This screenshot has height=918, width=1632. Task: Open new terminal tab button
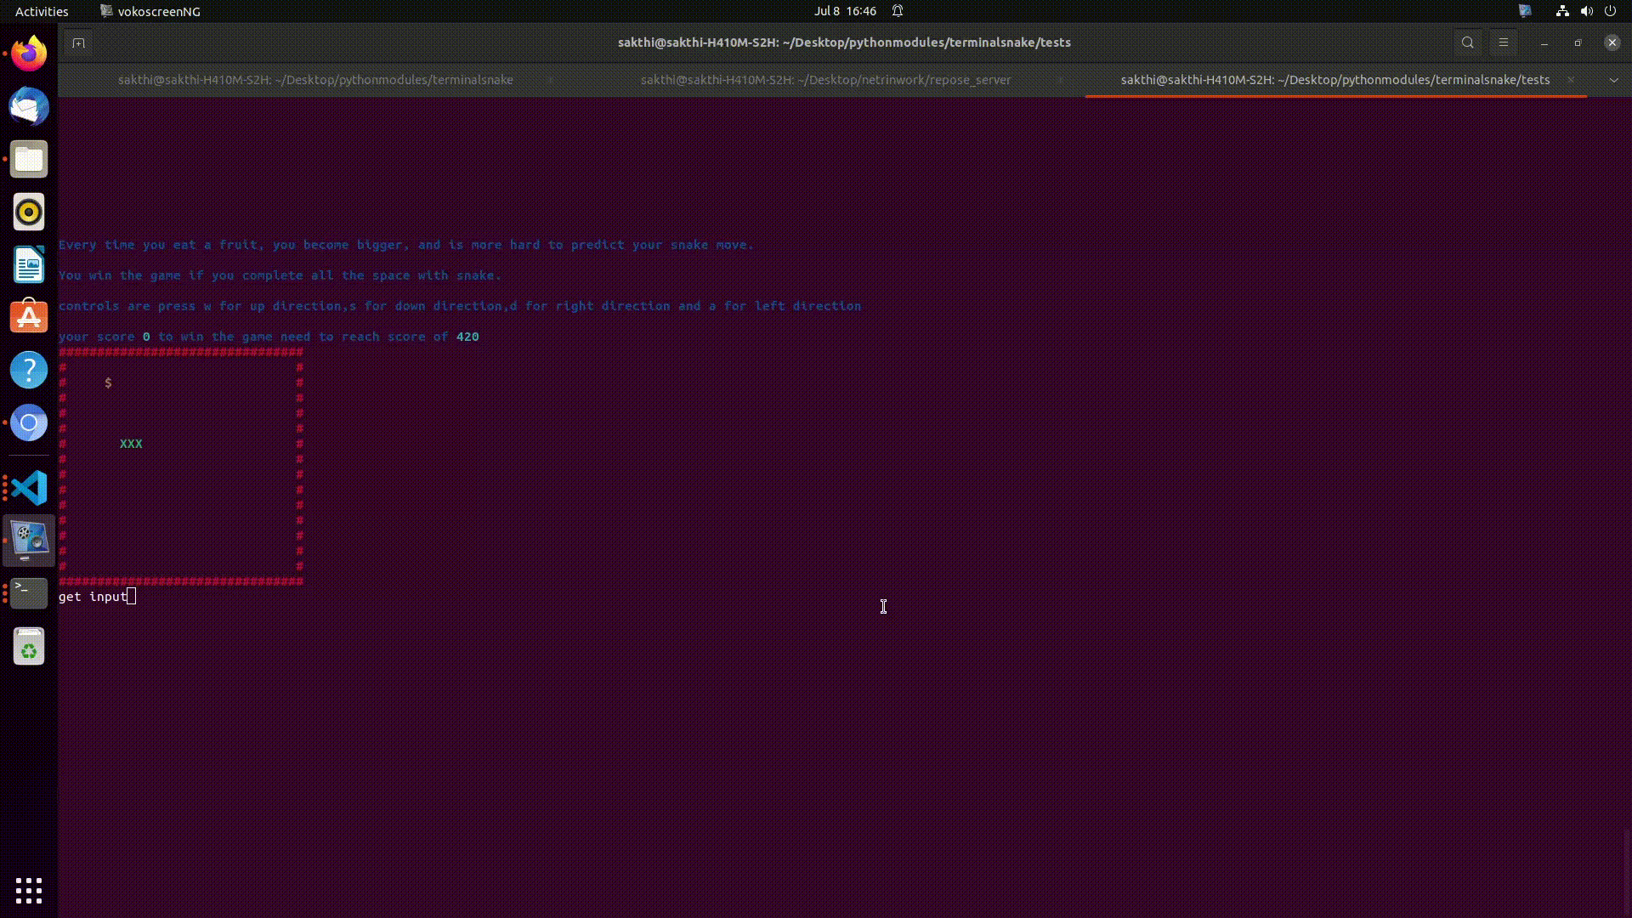78,42
